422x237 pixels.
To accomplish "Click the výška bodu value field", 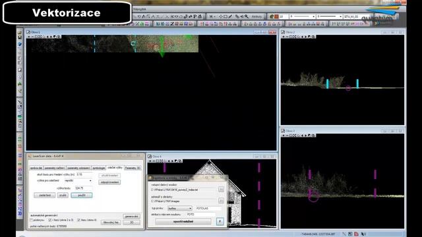I will tap(83, 188).
